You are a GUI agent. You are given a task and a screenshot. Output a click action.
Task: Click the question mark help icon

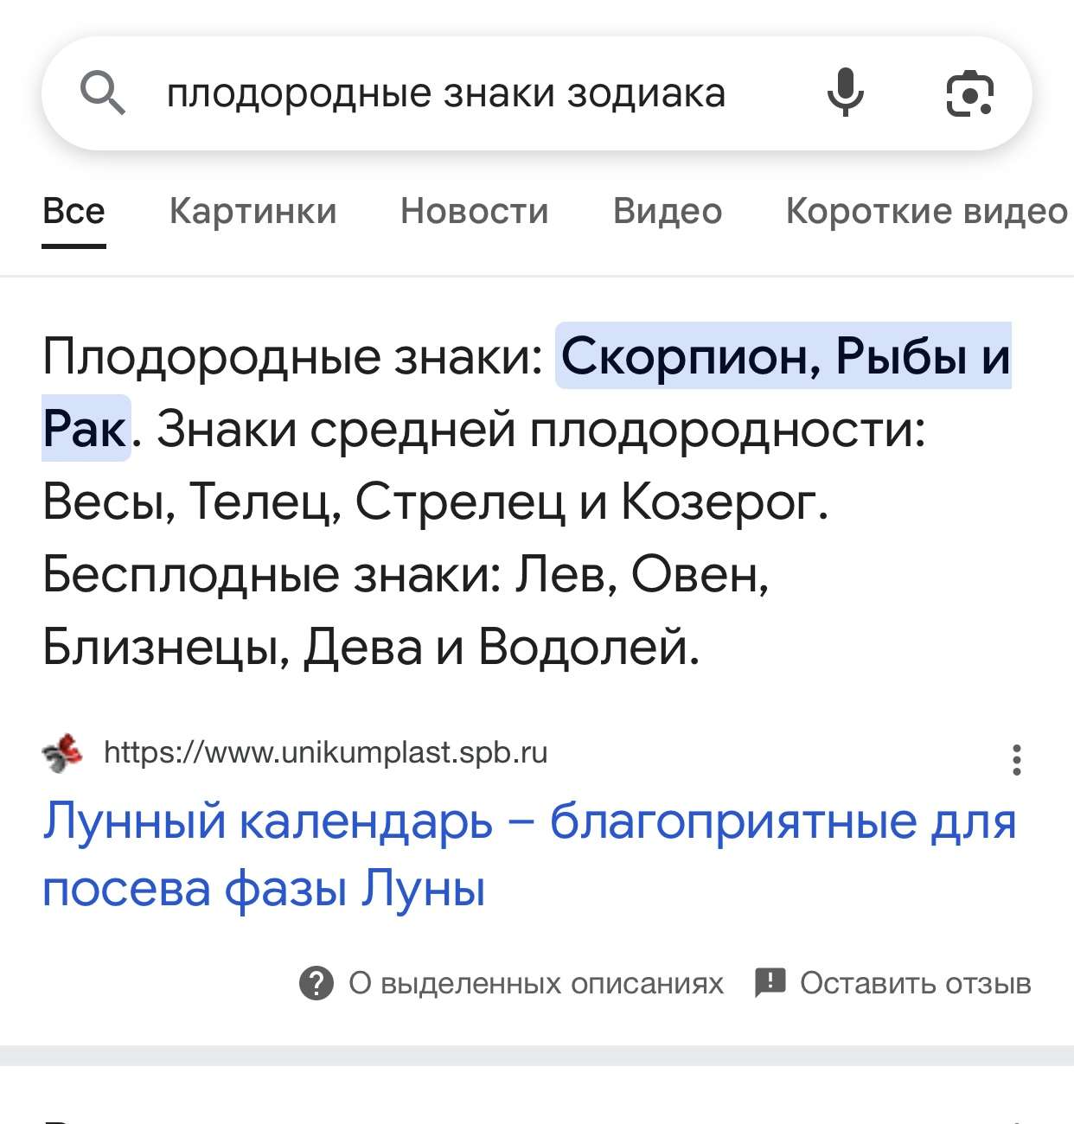pyautogui.click(x=316, y=983)
